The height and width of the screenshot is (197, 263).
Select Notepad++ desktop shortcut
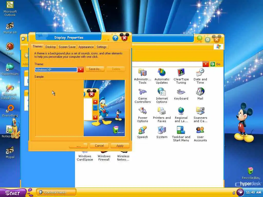tap(10, 132)
